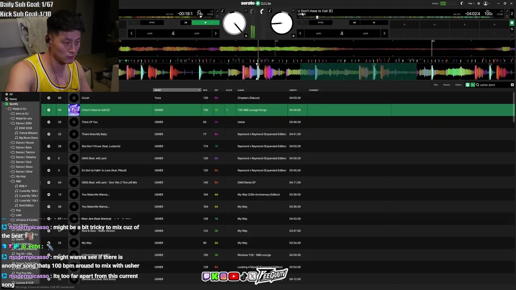Eject the left deck track

(246, 36)
